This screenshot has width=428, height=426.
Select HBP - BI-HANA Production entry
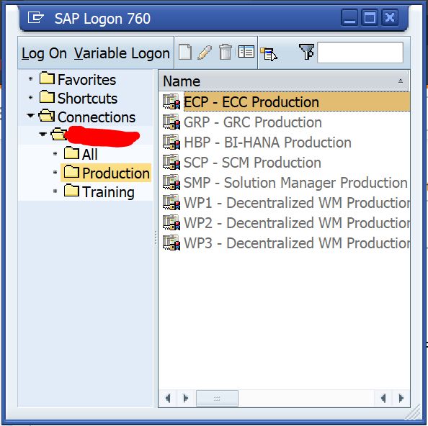click(x=267, y=142)
